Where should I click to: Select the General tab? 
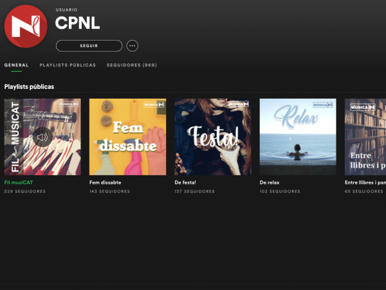16,65
